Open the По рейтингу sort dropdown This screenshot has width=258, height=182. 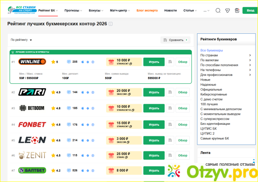[21, 40]
